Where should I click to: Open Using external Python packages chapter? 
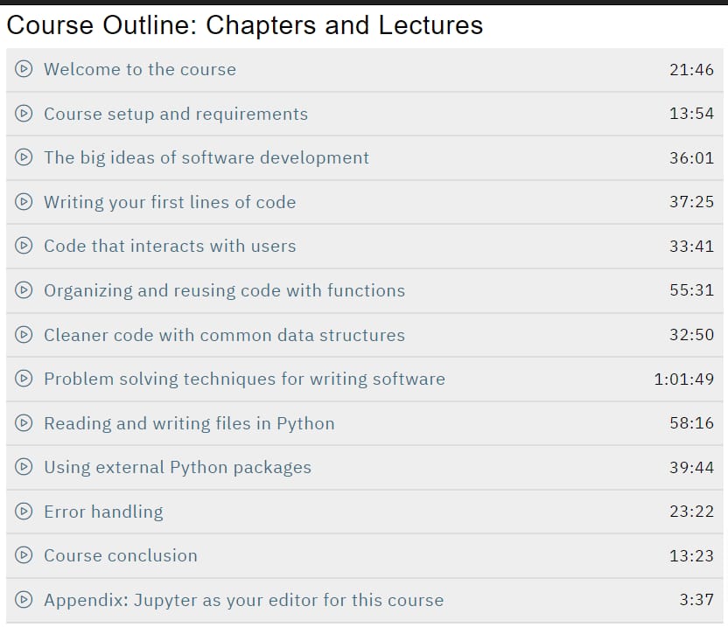point(178,467)
